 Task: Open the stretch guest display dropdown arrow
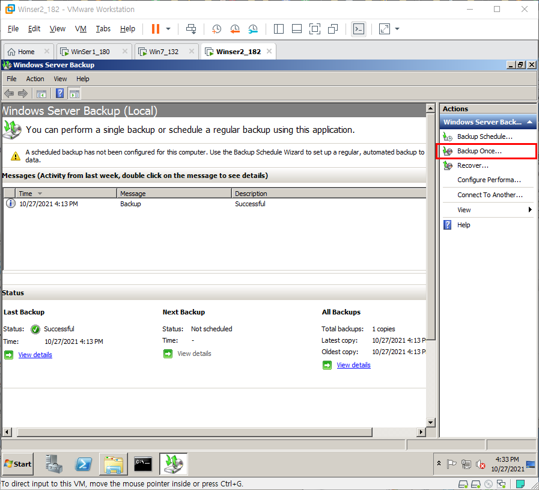397,29
